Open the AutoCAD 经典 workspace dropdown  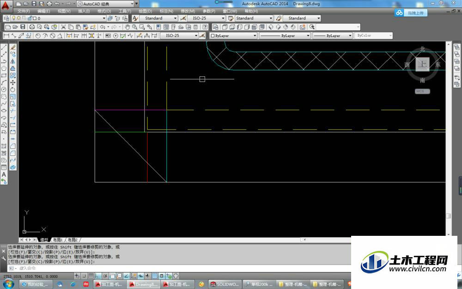tap(105, 4)
